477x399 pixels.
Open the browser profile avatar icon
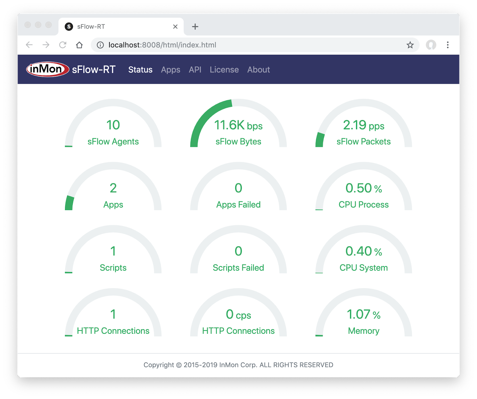[x=431, y=45]
